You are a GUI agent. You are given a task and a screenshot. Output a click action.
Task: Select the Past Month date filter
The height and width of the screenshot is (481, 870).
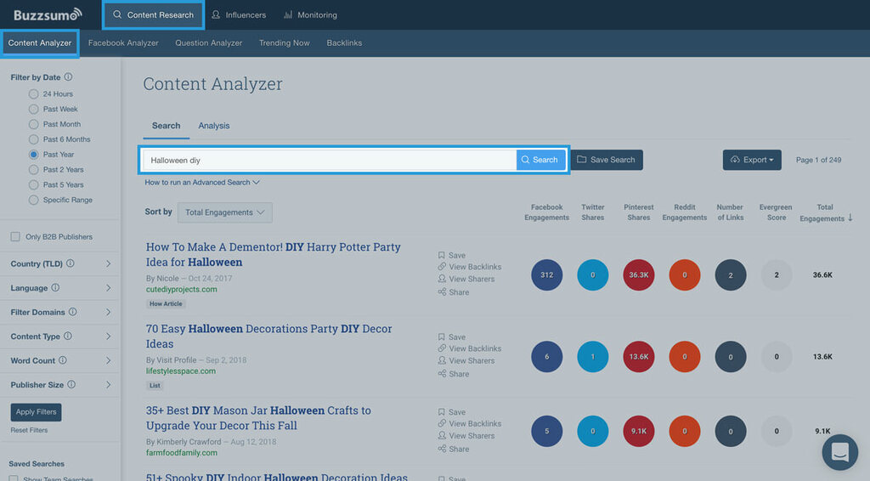[x=34, y=124]
